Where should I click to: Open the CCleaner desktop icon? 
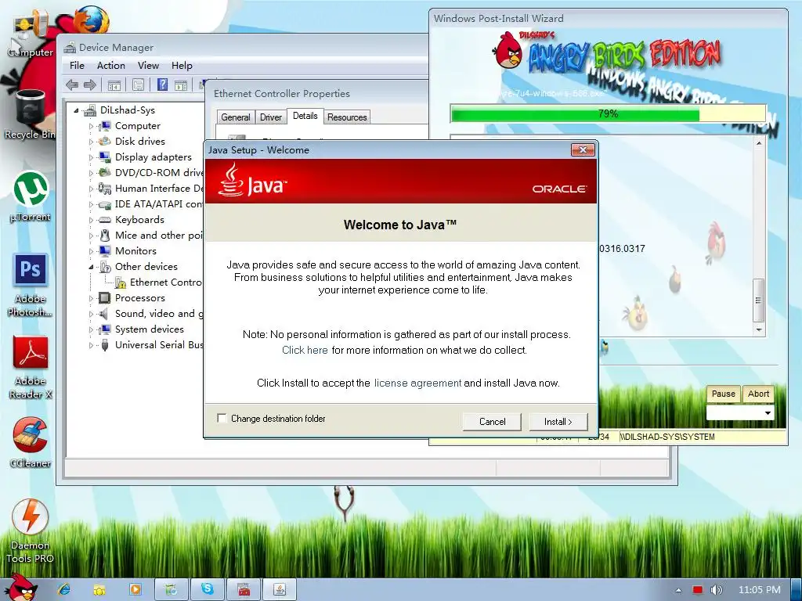click(x=31, y=443)
